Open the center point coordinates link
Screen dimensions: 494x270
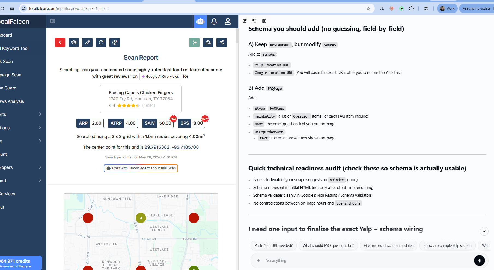[171, 147]
